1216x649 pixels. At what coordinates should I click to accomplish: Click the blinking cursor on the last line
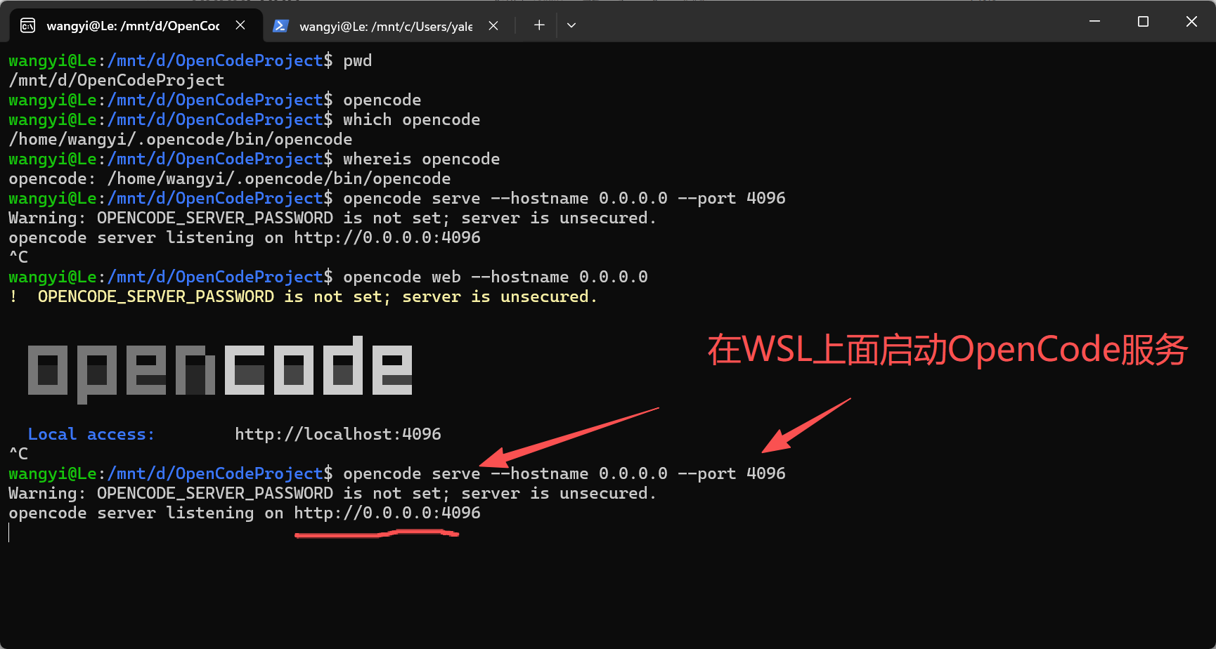coord(8,532)
